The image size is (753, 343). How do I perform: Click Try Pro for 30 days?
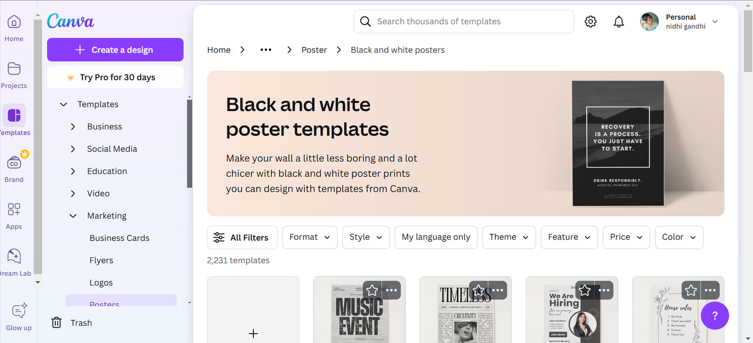pyautogui.click(x=115, y=78)
